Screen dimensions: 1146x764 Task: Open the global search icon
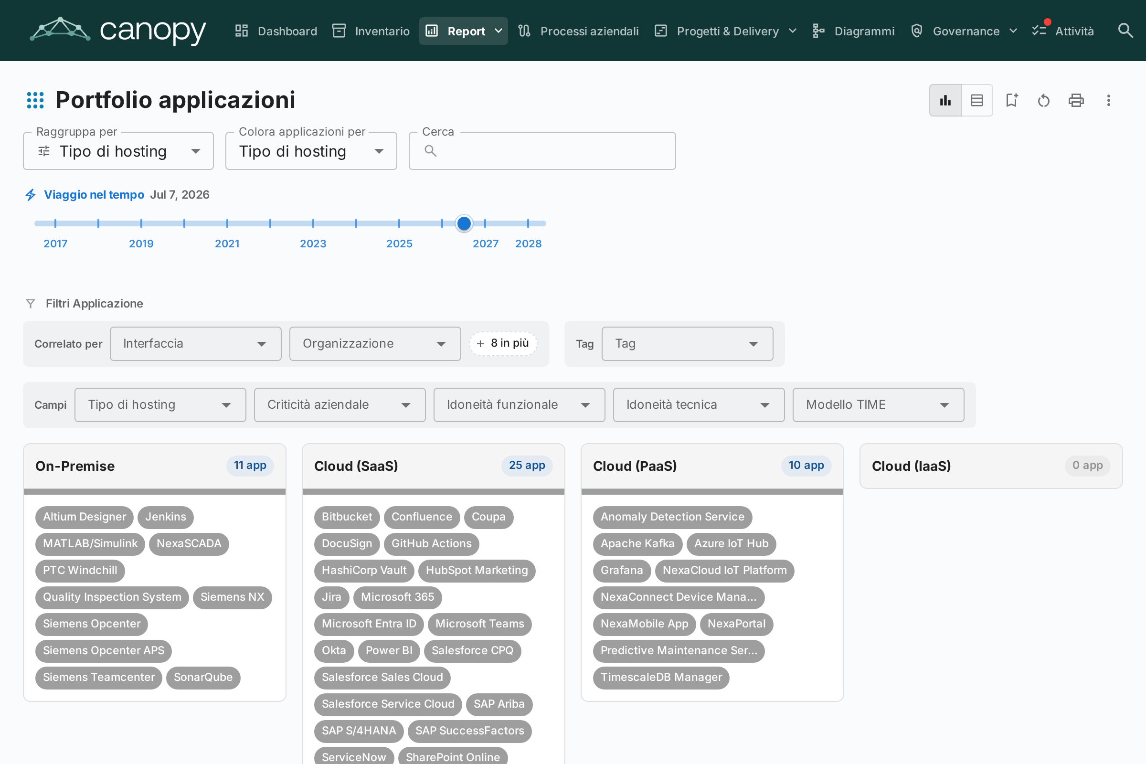coord(1125,31)
